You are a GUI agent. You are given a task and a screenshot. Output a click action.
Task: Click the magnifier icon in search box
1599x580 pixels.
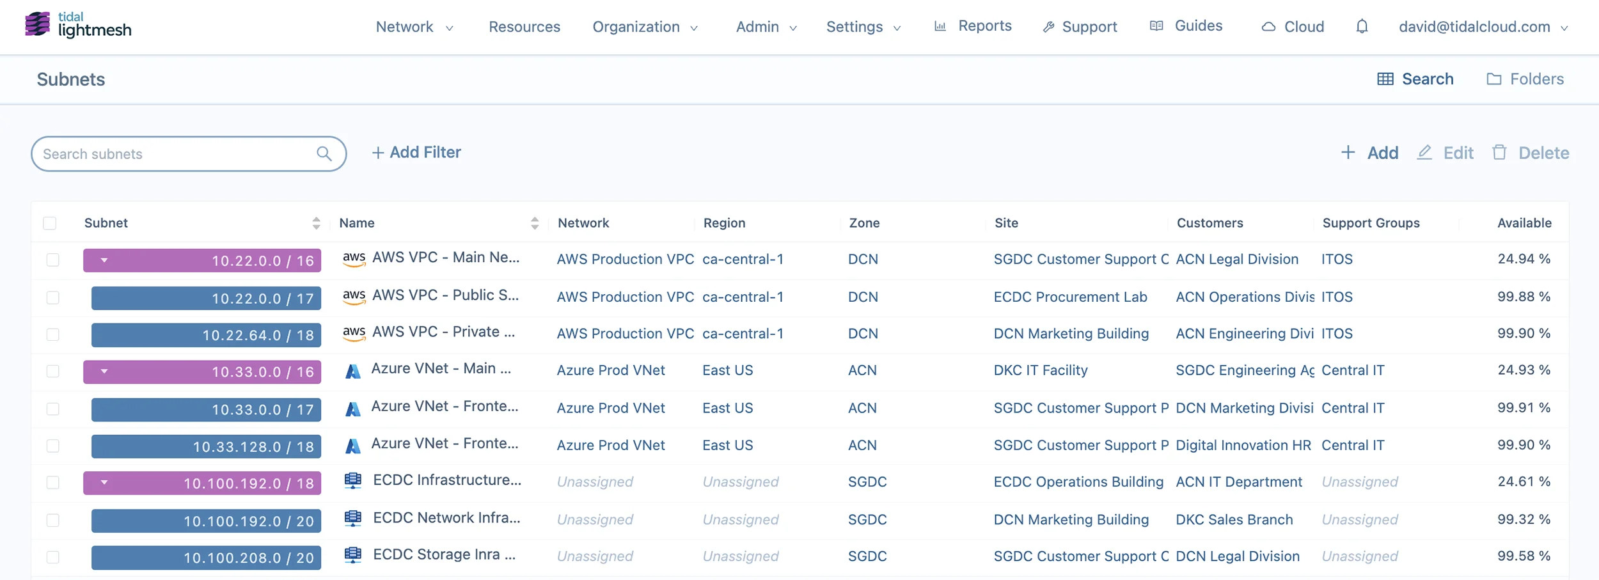click(x=324, y=153)
